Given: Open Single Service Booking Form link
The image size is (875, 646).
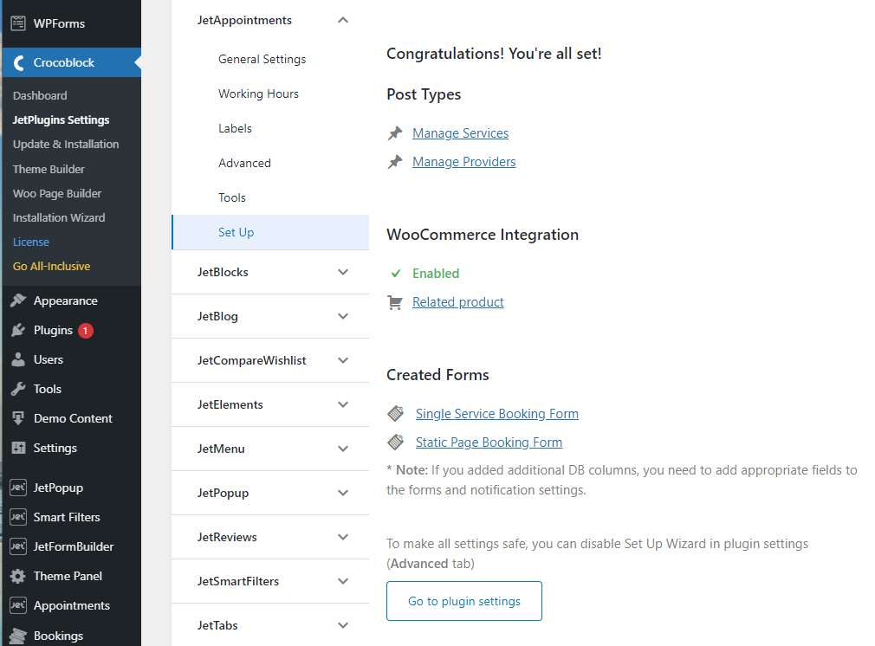Looking at the screenshot, I should (496, 413).
